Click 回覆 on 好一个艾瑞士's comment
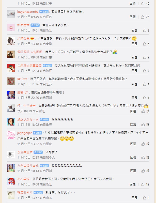Screen dimensions: 156x203 133,111
